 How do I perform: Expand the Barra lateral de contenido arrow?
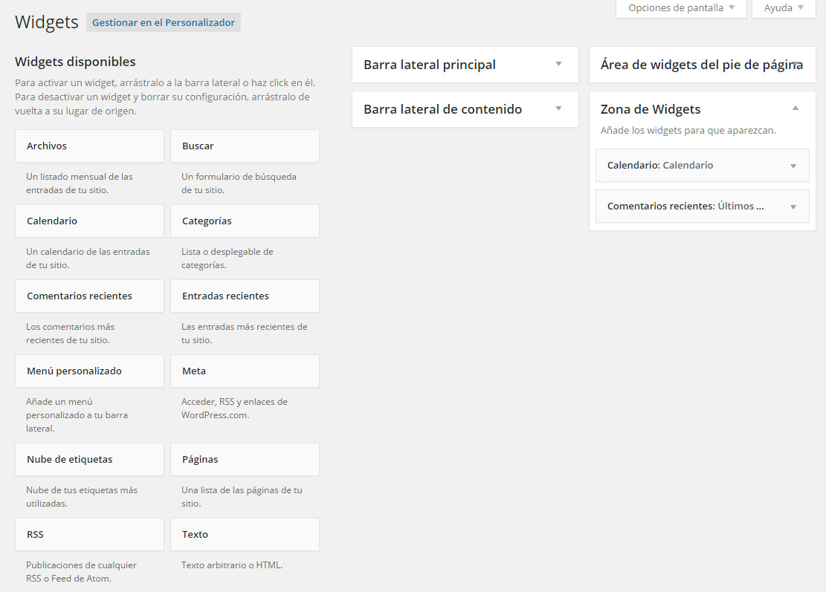[x=558, y=108]
